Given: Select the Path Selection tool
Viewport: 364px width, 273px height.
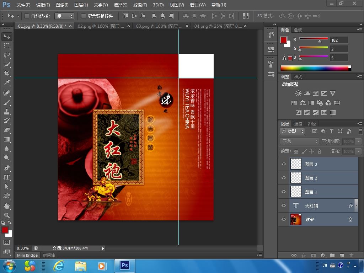Looking at the screenshot, I should pos(7,186).
